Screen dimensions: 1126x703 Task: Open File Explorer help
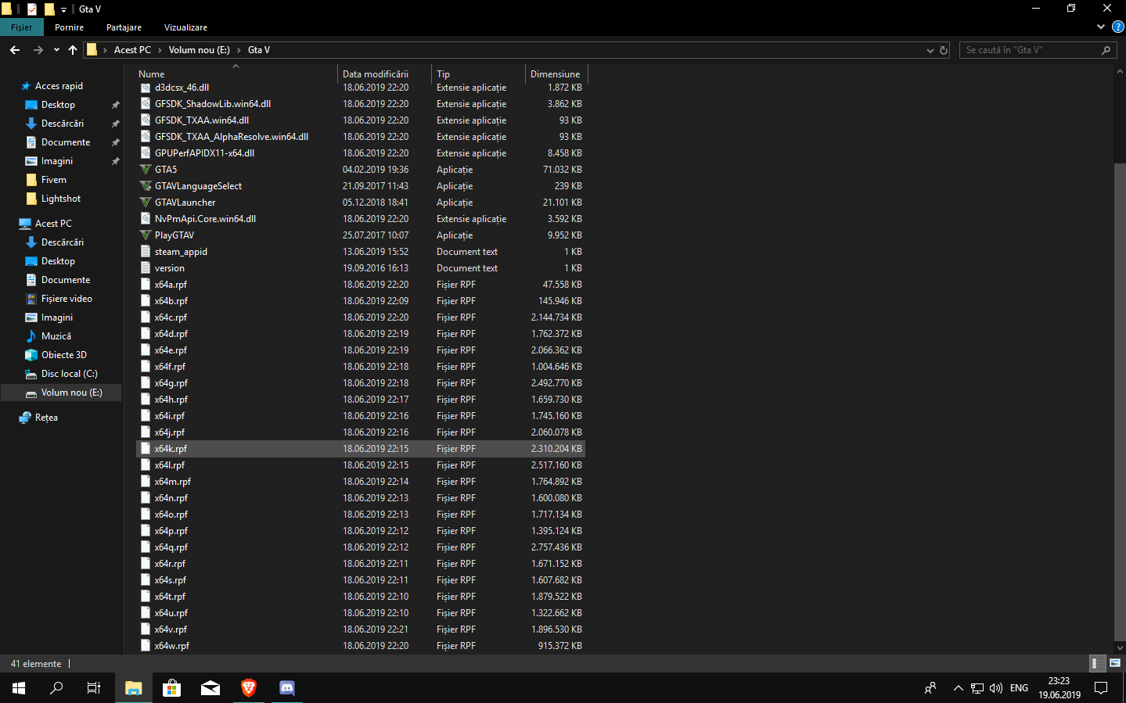pyautogui.click(x=1117, y=27)
